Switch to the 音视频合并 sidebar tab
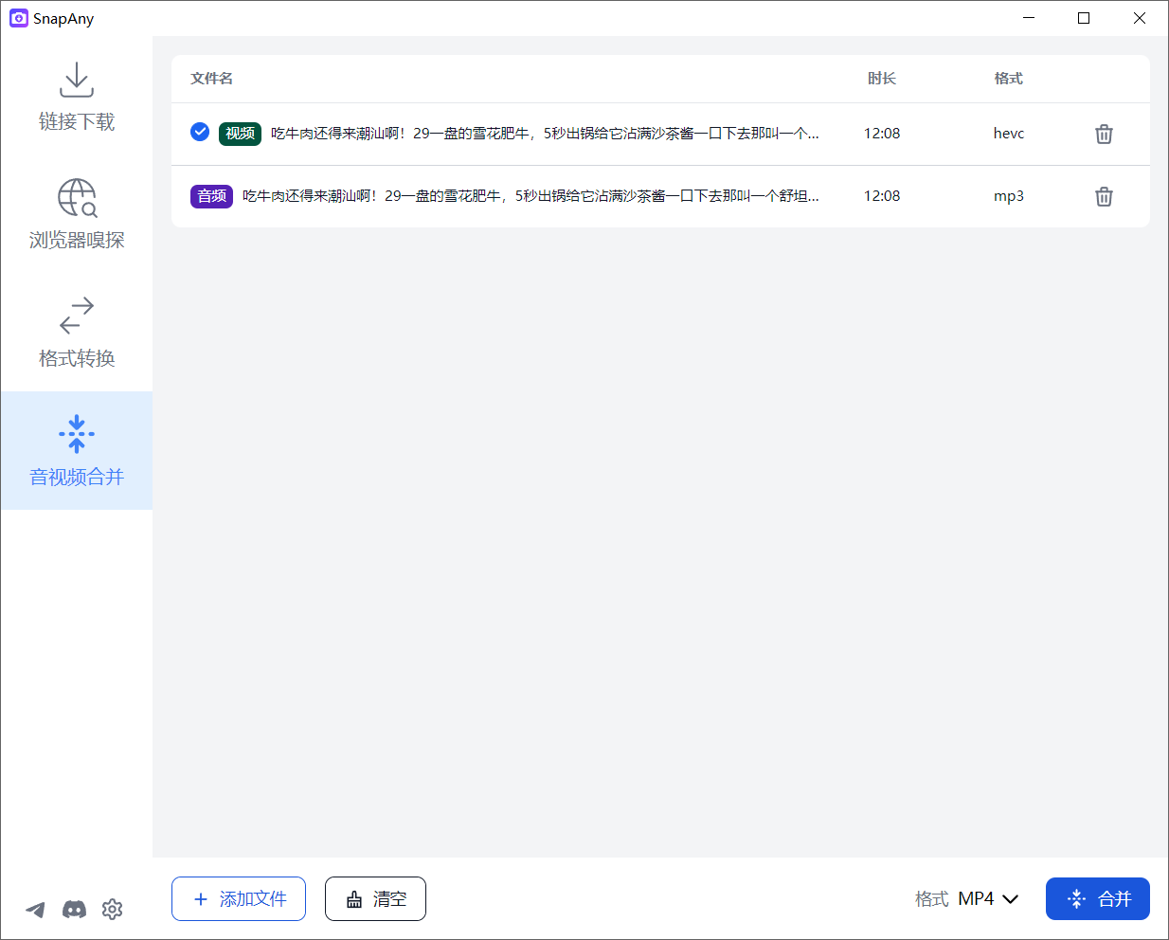Image resolution: width=1169 pixels, height=940 pixels. (76, 451)
